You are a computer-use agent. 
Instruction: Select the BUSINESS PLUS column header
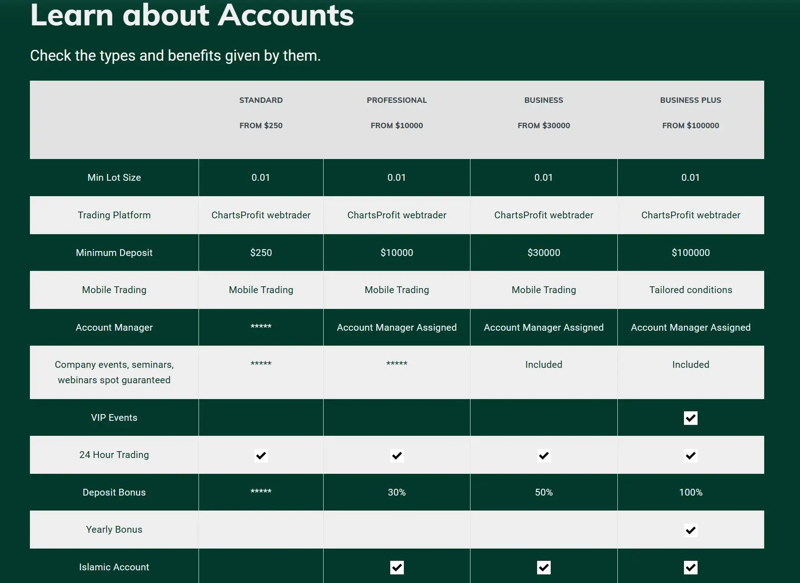point(690,100)
